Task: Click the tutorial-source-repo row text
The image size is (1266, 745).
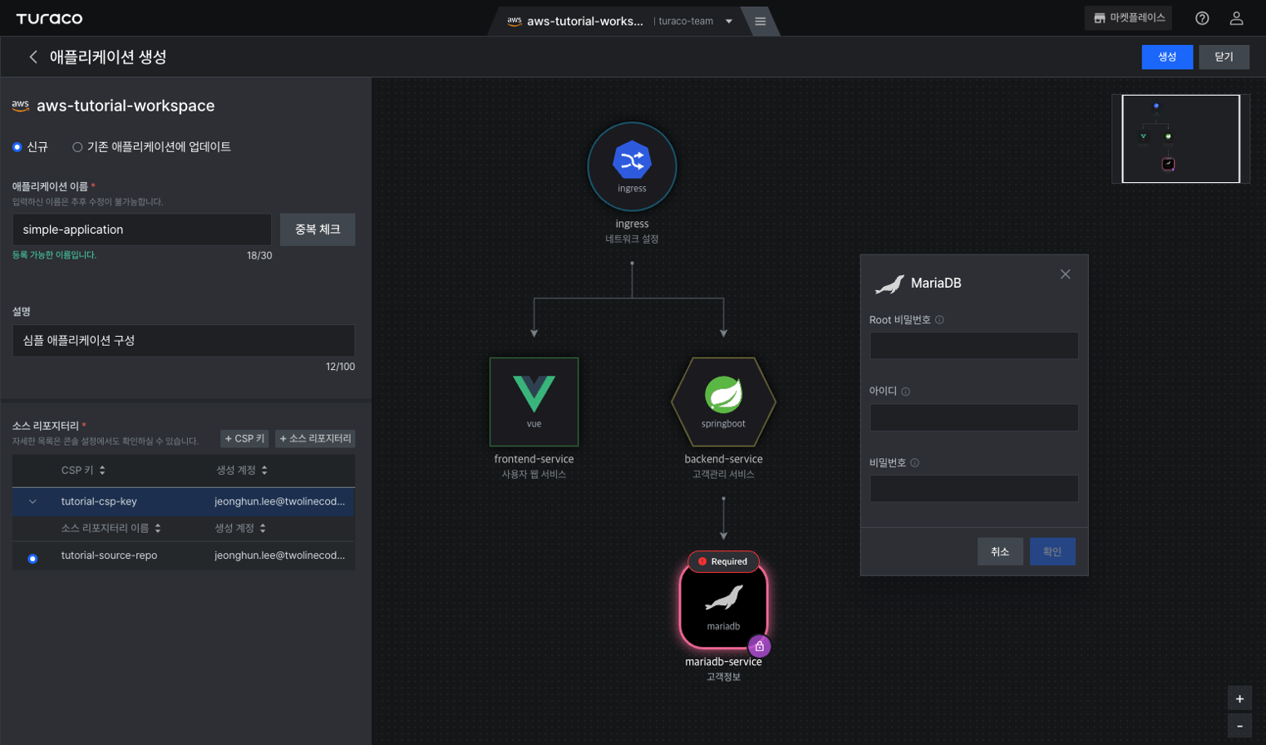Action: pyautogui.click(x=109, y=555)
